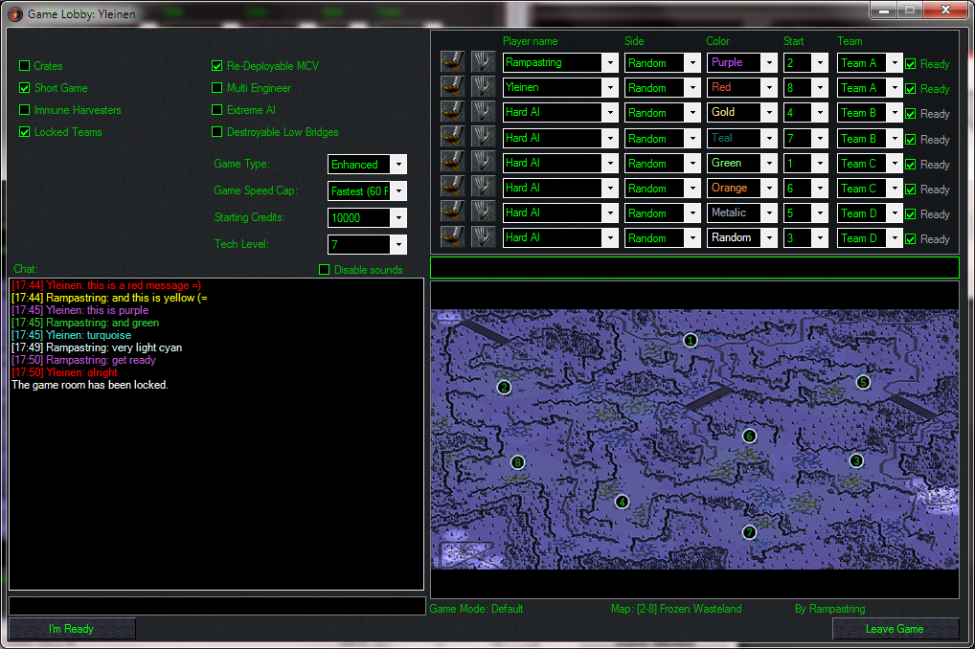This screenshot has width=975, height=649.
Task: Expand the Yleinen player name dropdown
Action: (x=560, y=88)
